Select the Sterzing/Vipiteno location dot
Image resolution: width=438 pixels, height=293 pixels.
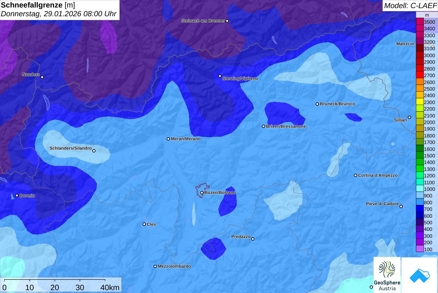tap(220, 76)
